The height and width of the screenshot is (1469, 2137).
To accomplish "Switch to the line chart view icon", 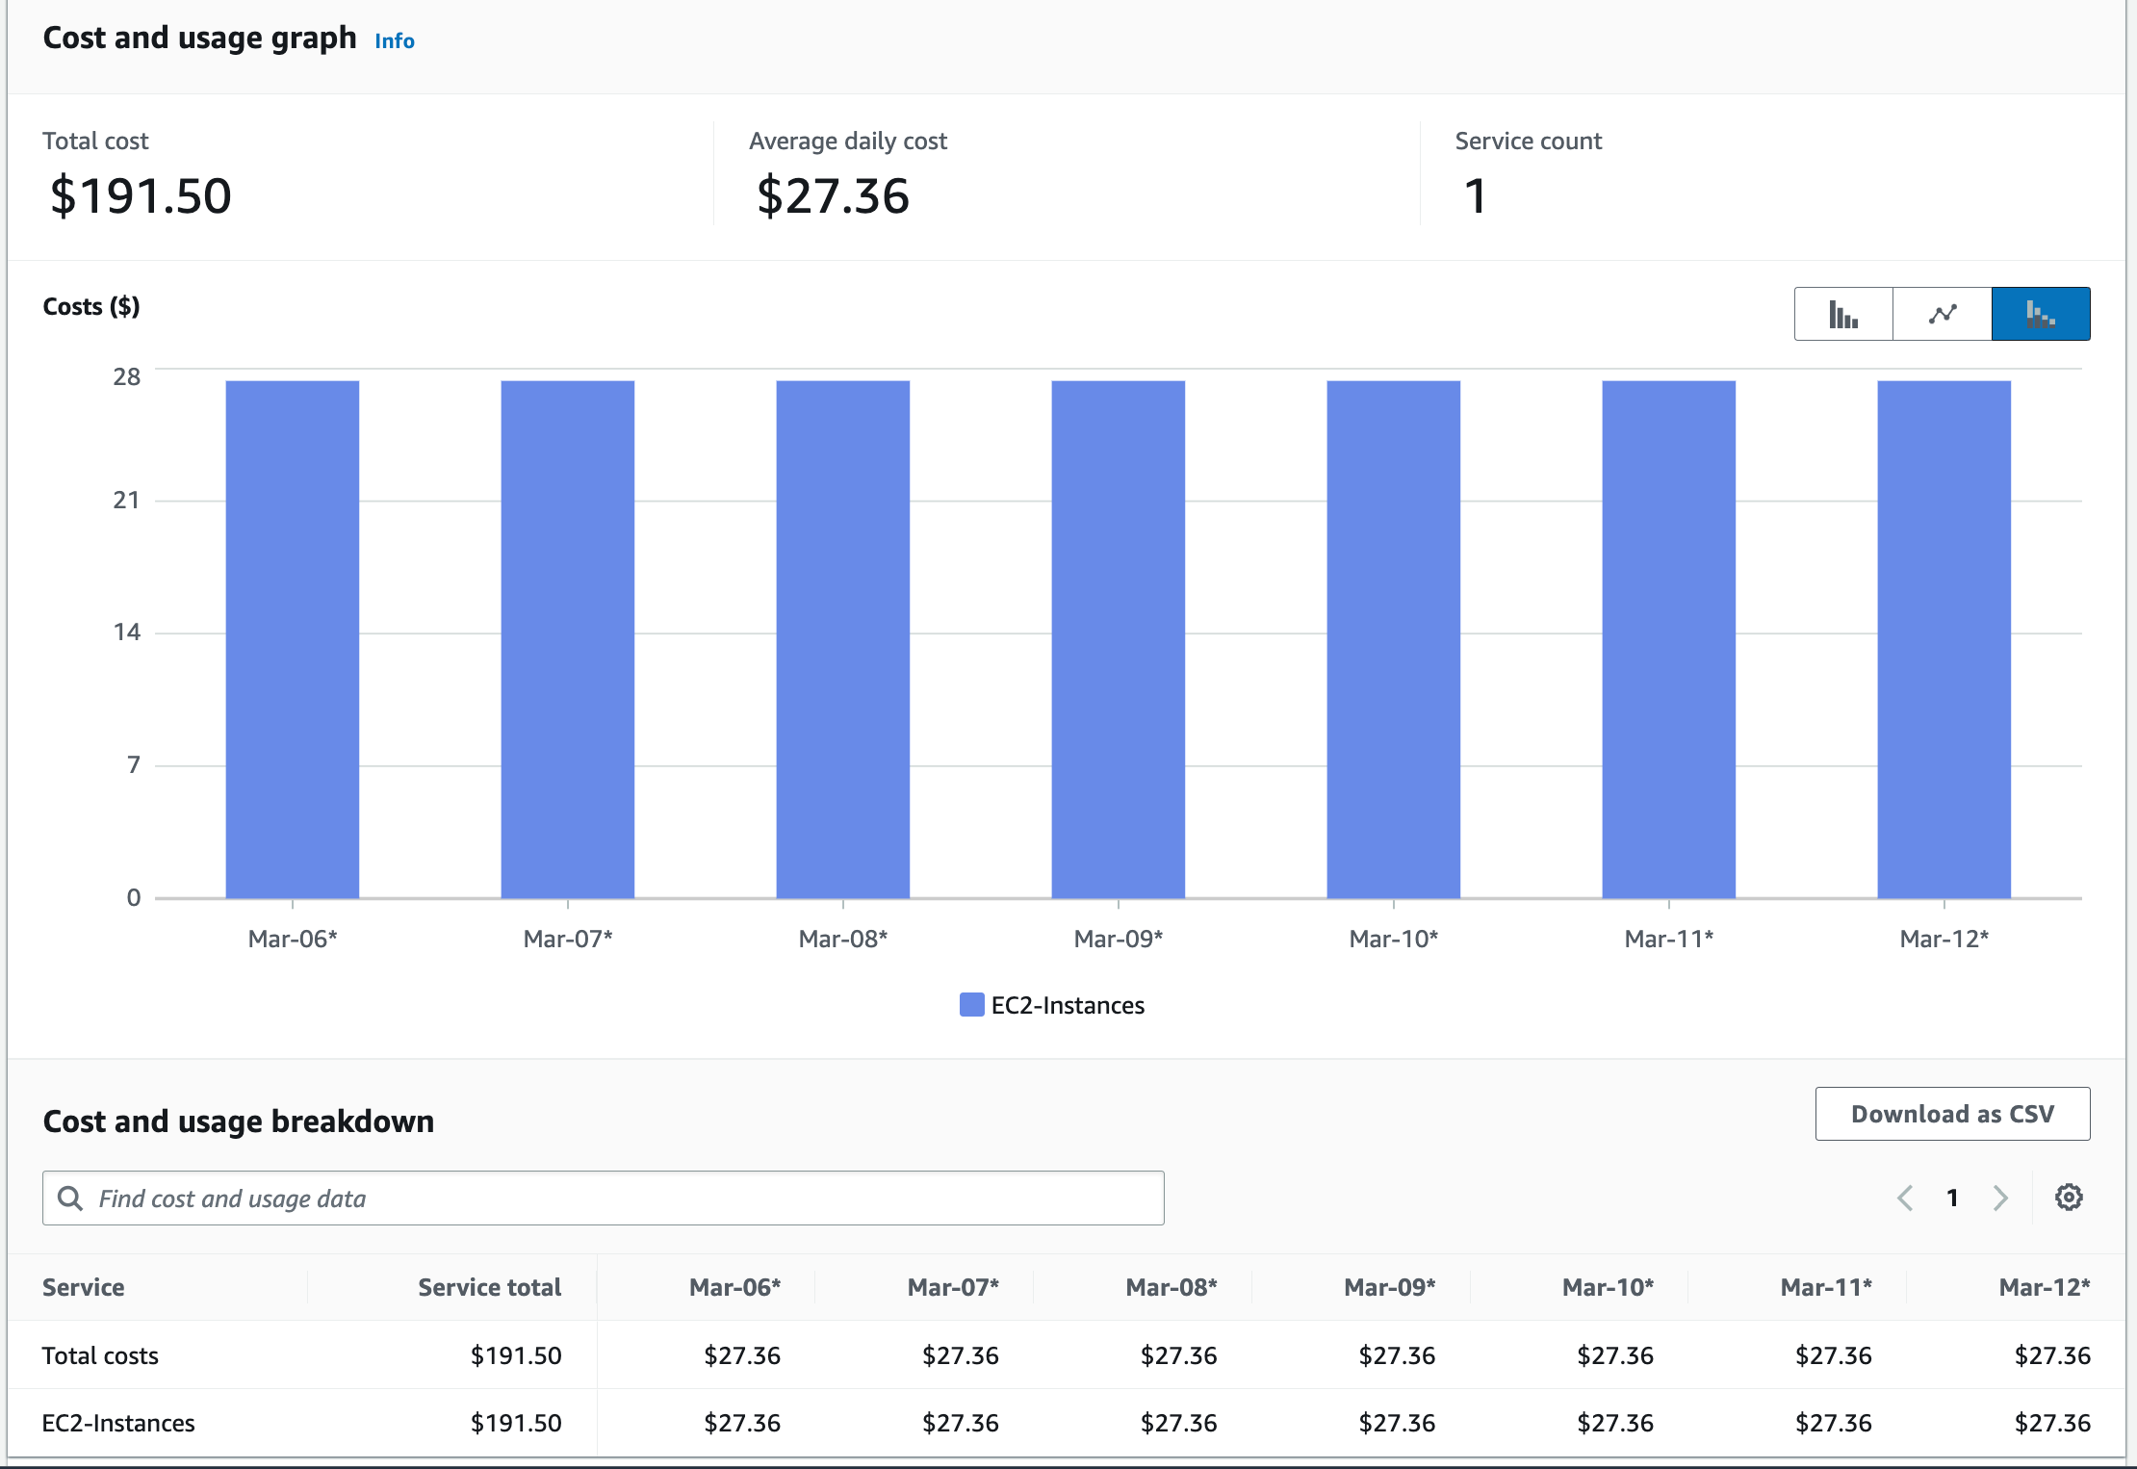I will coord(1941,313).
